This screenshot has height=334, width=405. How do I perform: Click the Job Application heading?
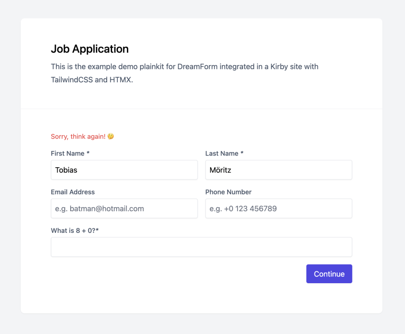coord(90,49)
